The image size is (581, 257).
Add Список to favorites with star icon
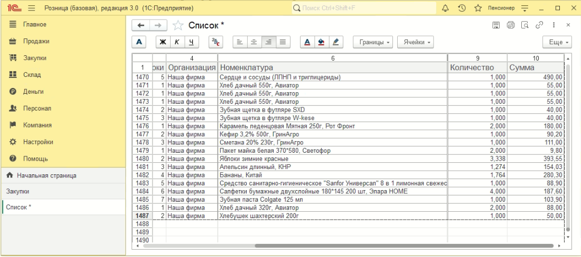178,25
